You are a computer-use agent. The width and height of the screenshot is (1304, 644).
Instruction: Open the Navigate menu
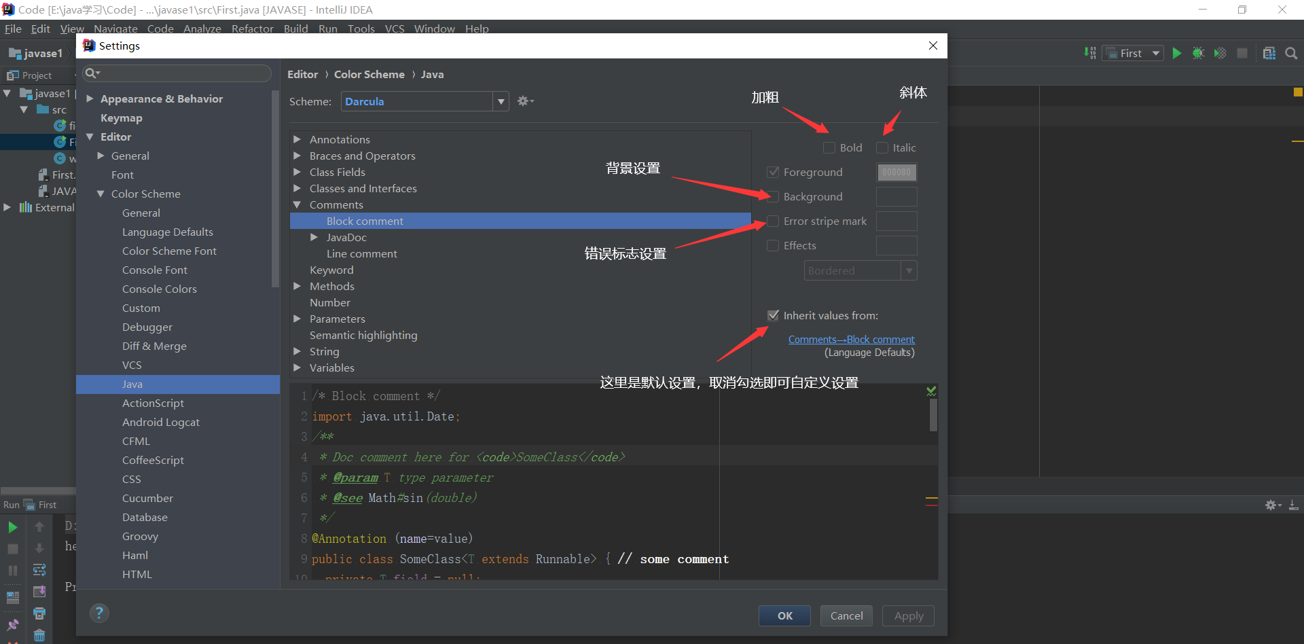(115, 29)
